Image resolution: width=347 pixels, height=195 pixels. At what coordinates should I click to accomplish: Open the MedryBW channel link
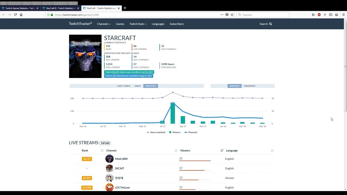point(121,159)
